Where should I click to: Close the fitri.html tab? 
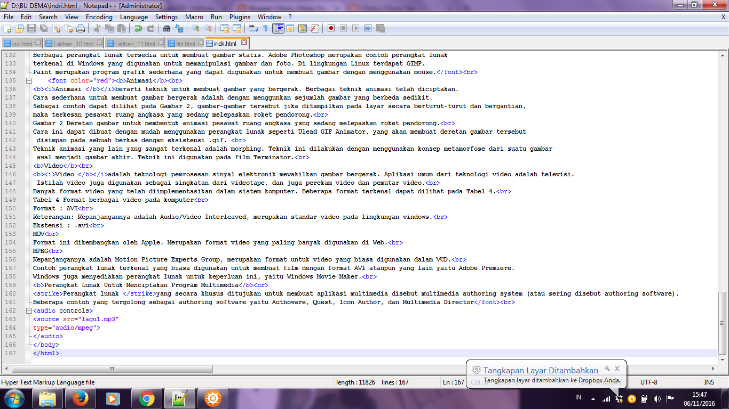coord(201,43)
